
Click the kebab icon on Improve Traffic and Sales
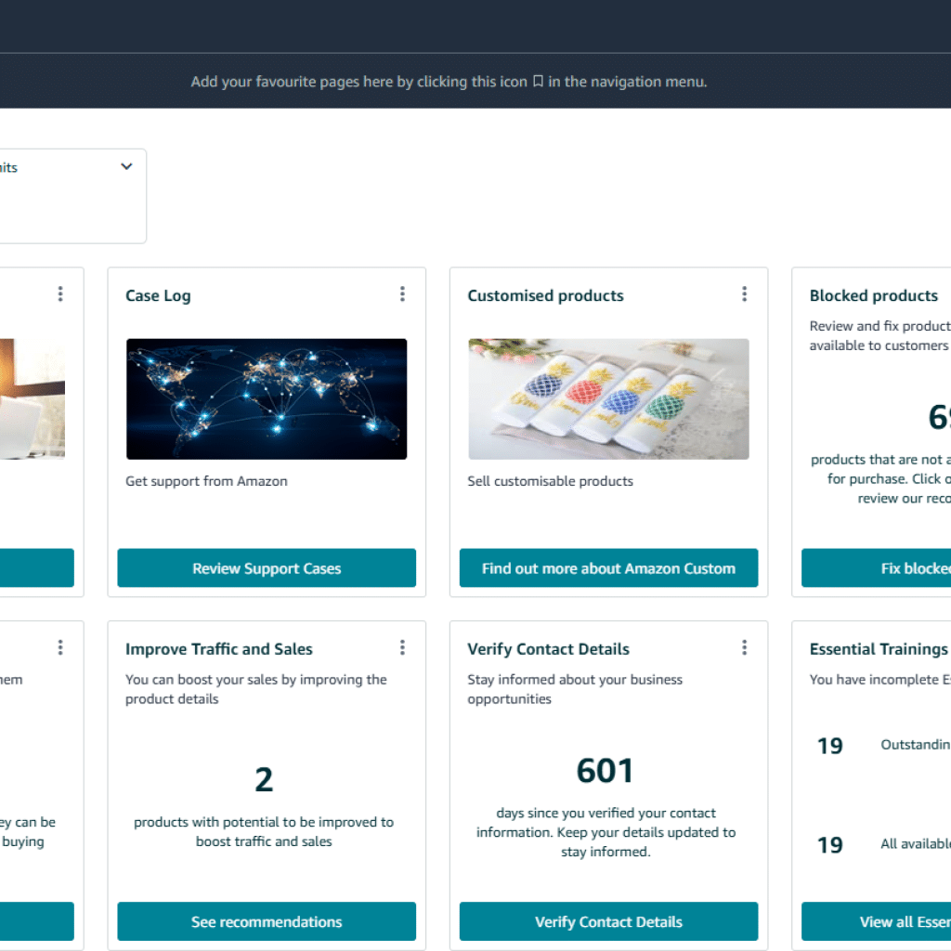coord(402,647)
